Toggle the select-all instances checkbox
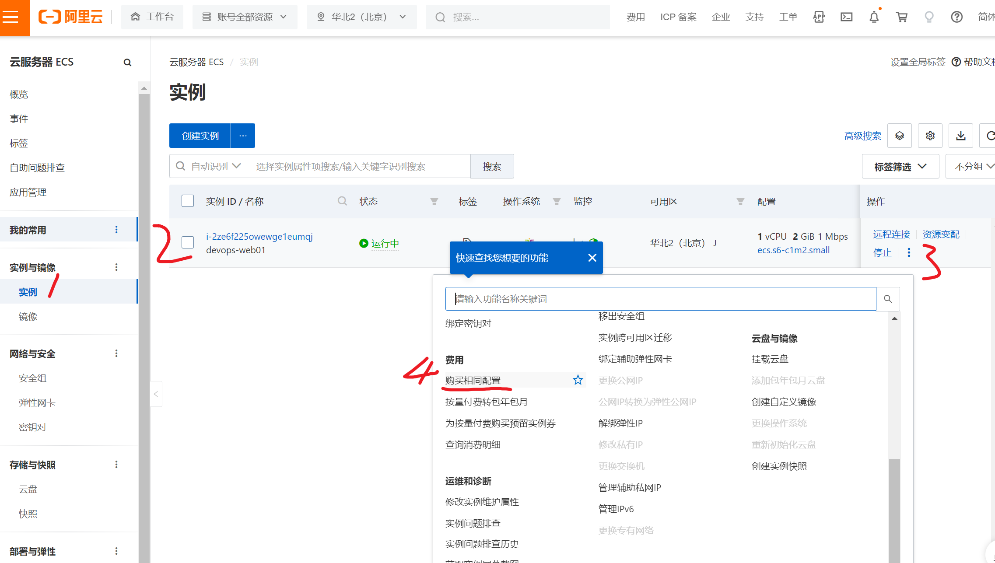Viewport: 995px width, 563px height. pos(188,201)
